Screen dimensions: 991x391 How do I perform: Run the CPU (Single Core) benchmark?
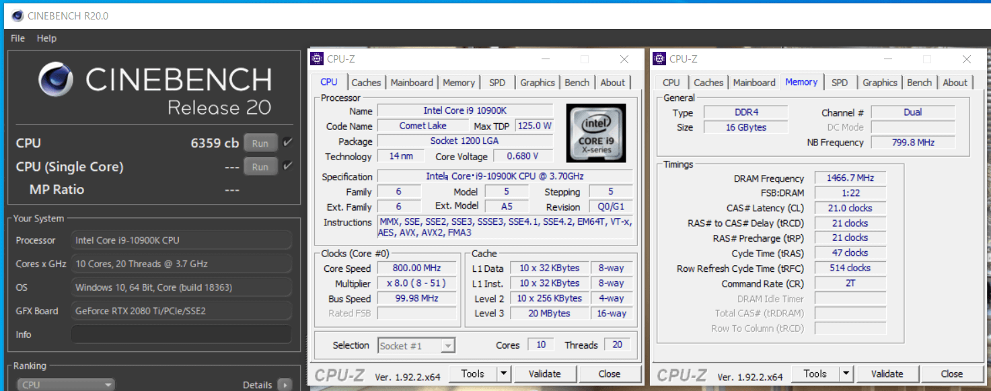tap(260, 167)
